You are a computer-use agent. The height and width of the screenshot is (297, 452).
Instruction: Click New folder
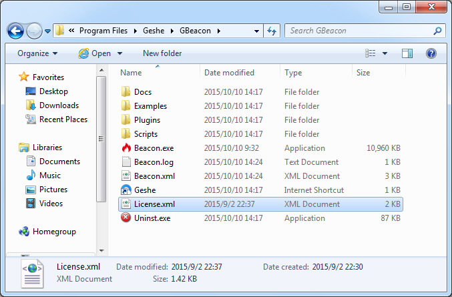162,53
